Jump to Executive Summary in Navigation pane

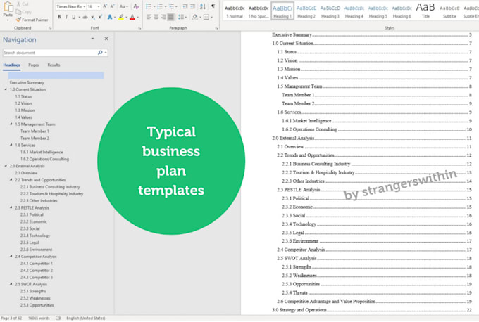[x=27, y=83]
